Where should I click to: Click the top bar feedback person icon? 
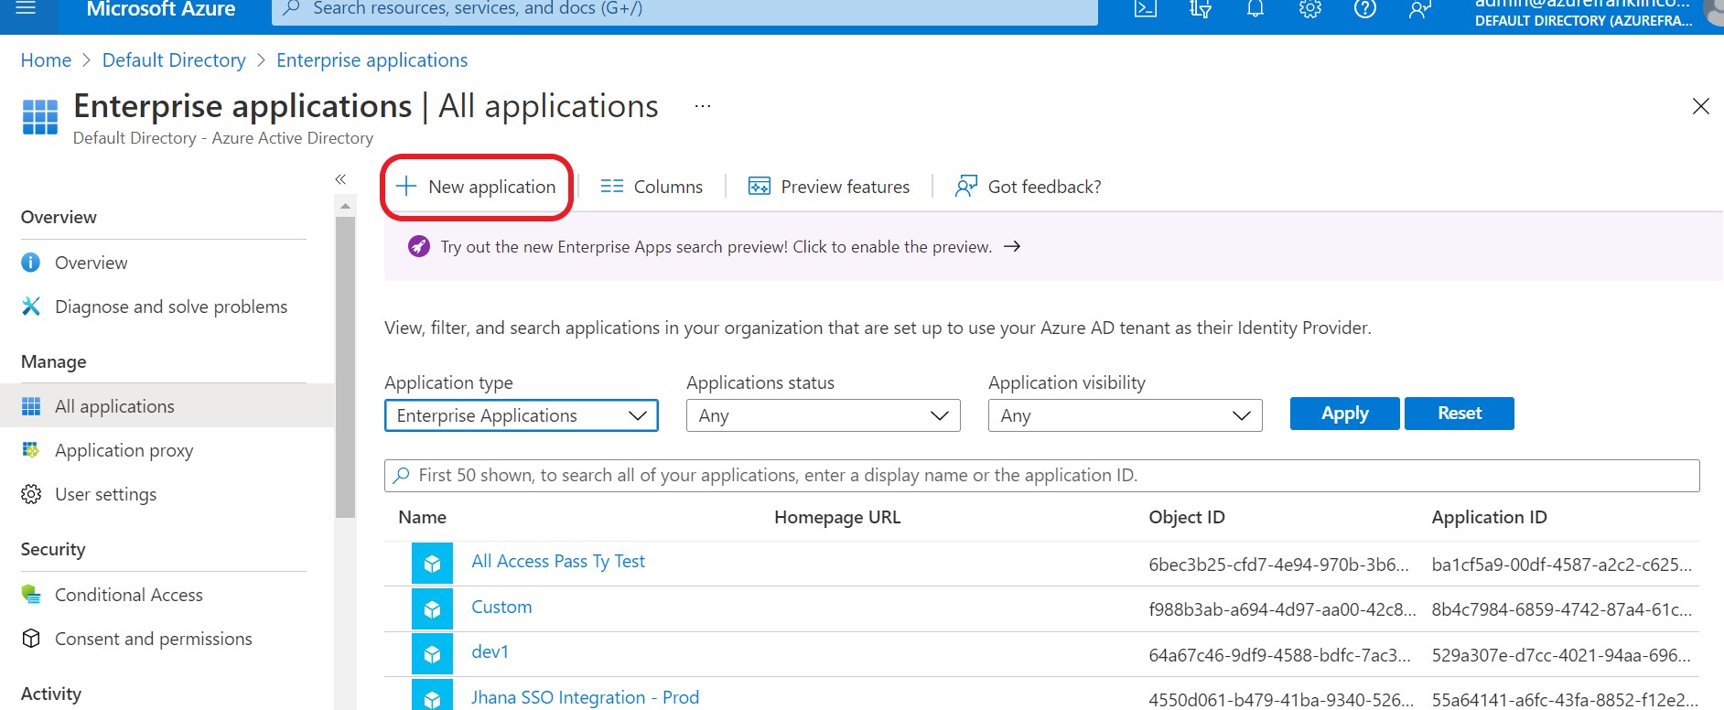[1420, 9]
